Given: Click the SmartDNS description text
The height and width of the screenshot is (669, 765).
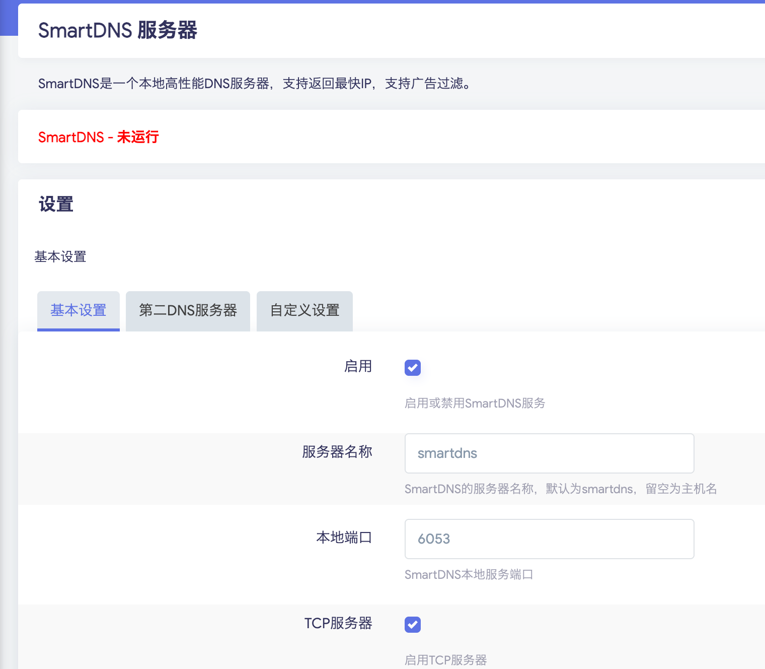Looking at the screenshot, I should click(255, 84).
